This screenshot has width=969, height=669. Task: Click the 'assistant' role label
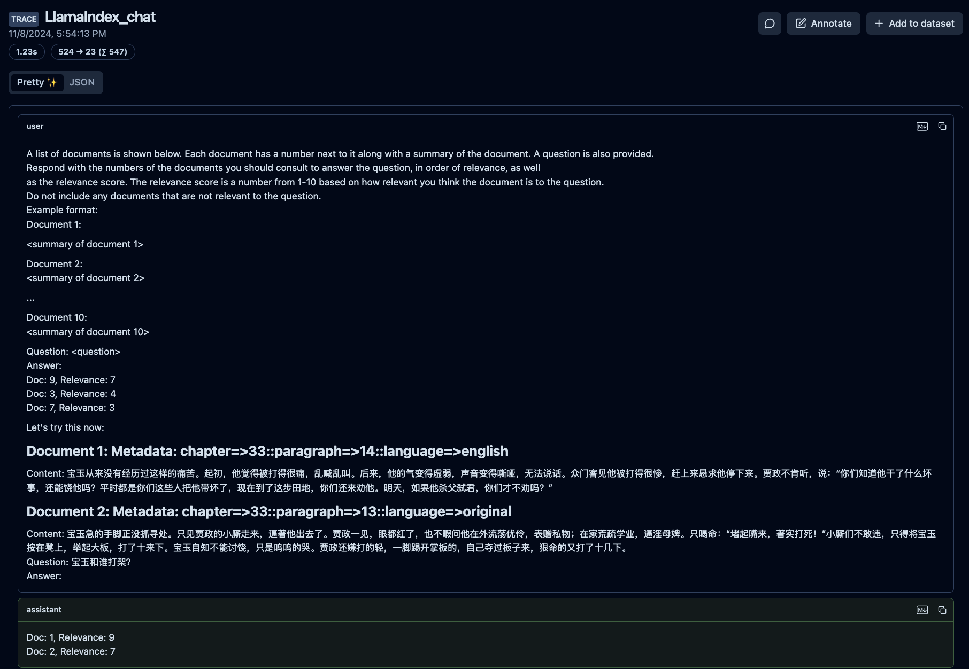pos(44,610)
